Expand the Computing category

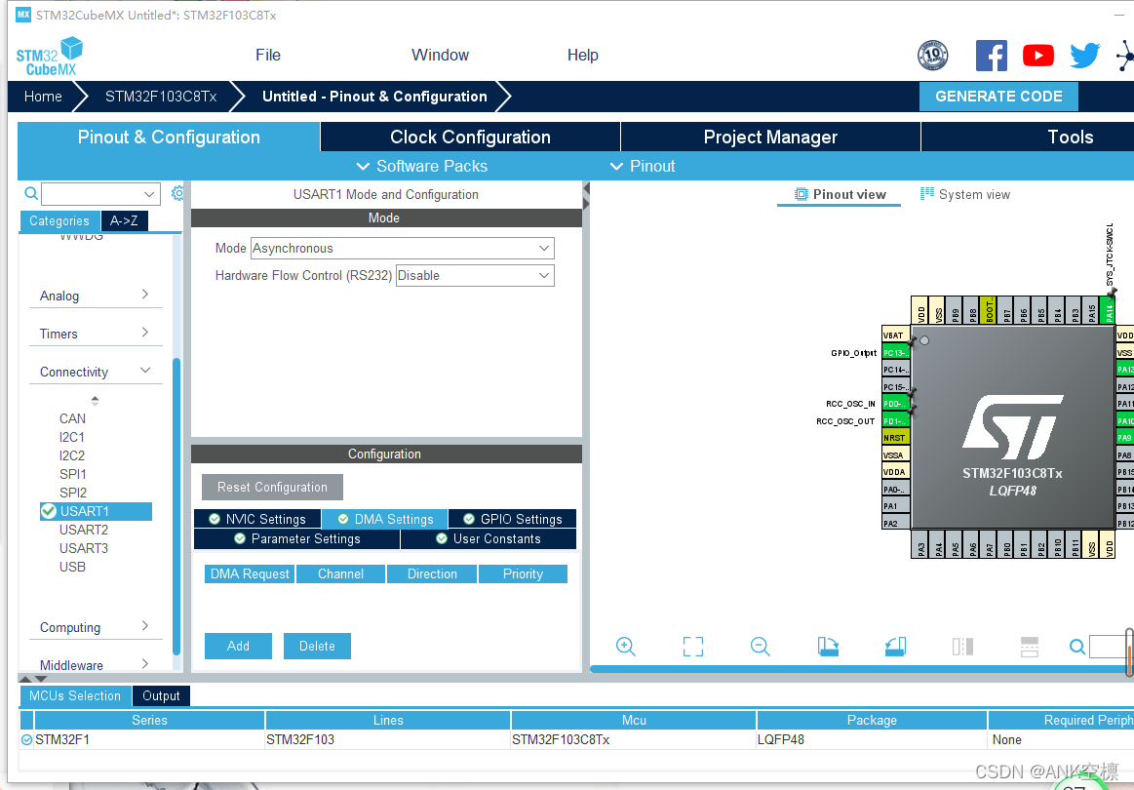click(x=95, y=627)
